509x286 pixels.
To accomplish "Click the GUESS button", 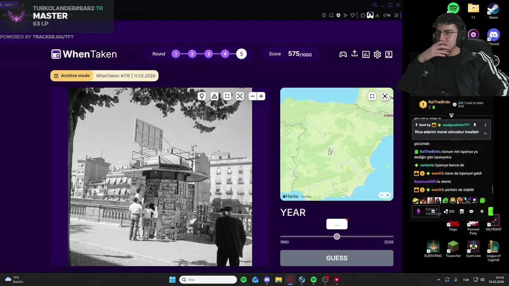I will [337, 258].
